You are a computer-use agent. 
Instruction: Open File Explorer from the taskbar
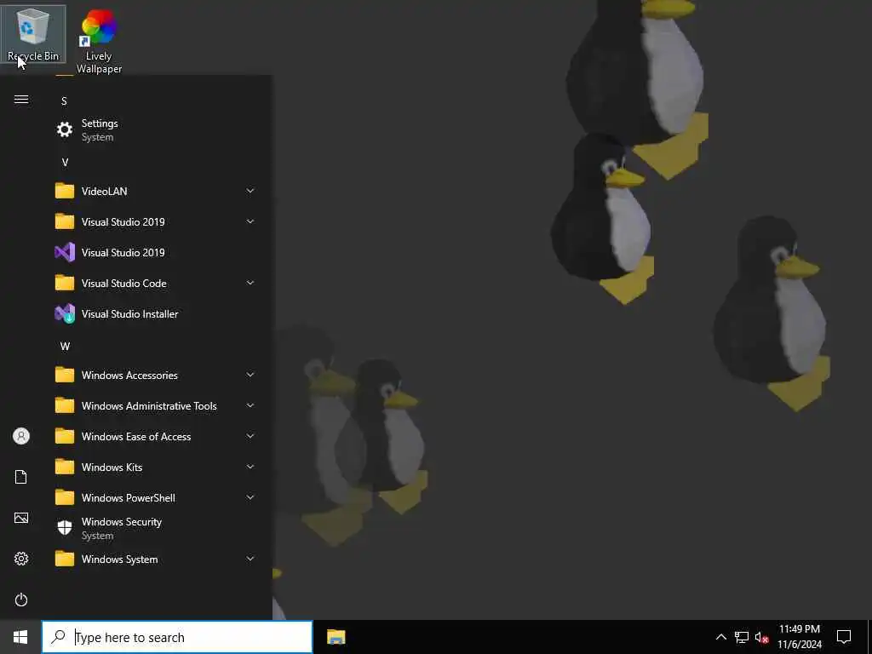pyautogui.click(x=336, y=637)
